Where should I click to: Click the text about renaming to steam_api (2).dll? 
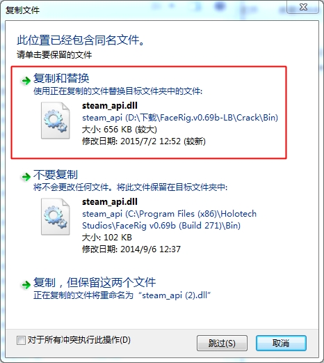122,295
